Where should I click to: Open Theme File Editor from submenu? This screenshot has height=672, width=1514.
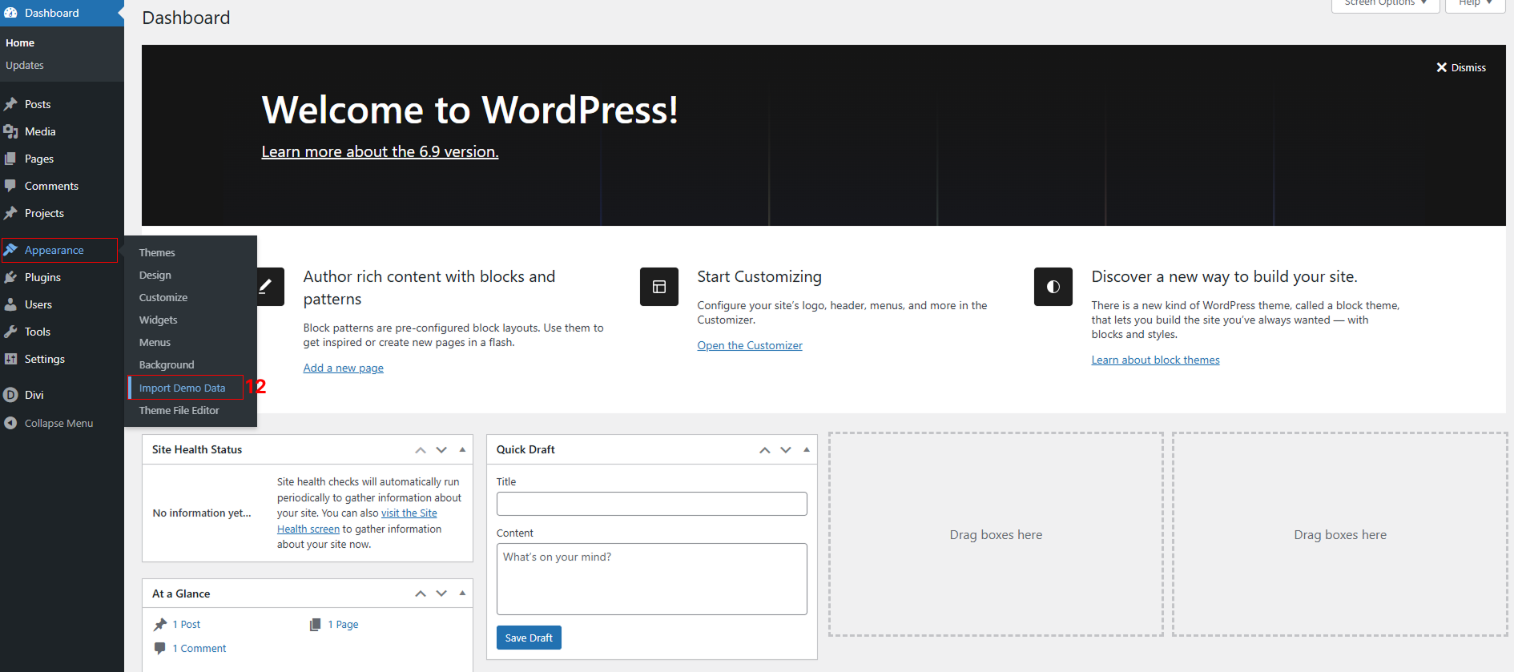pyautogui.click(x=179, y=410)
